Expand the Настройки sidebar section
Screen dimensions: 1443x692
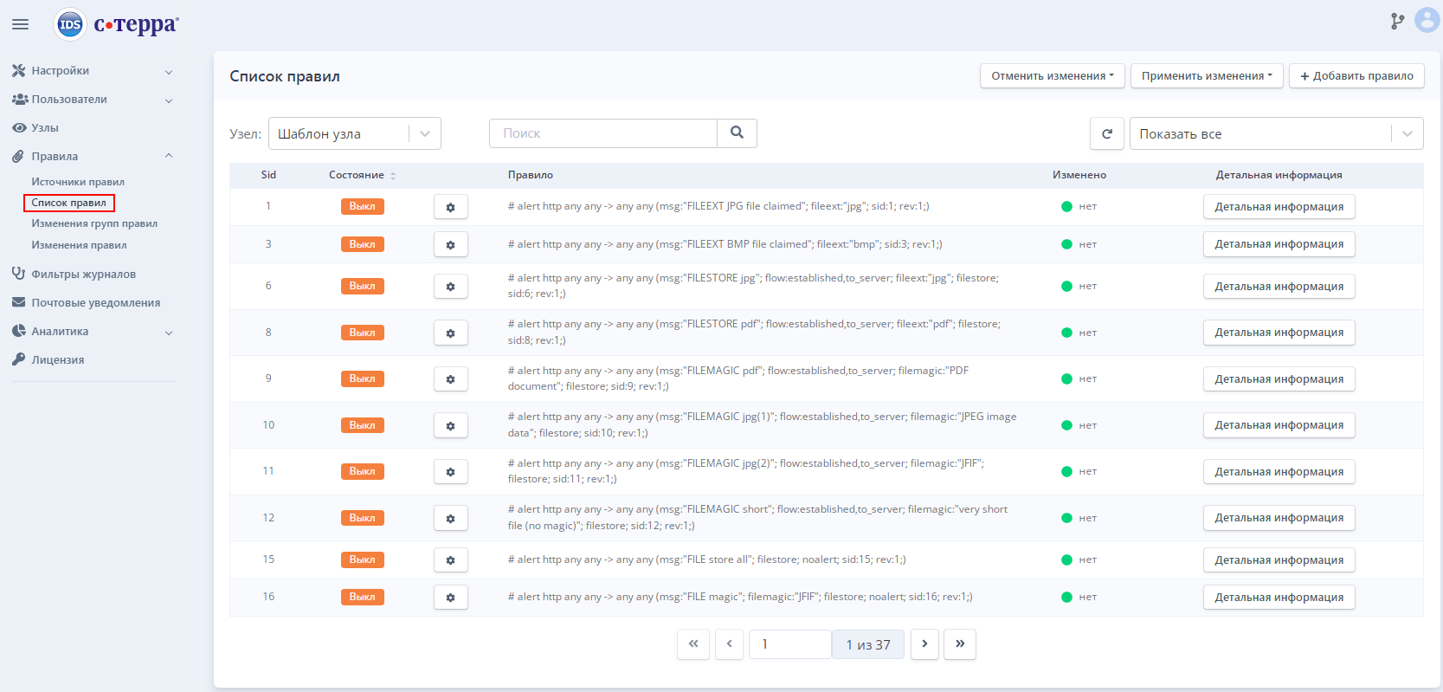coord(93,71)
